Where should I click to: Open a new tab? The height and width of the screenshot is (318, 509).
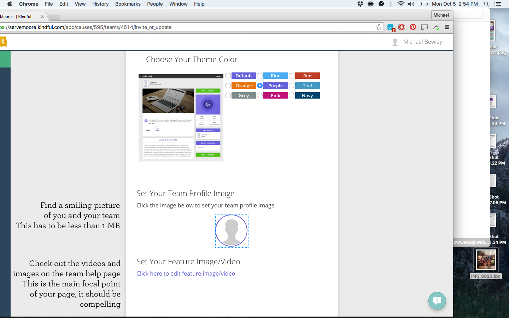click(54, 17)
